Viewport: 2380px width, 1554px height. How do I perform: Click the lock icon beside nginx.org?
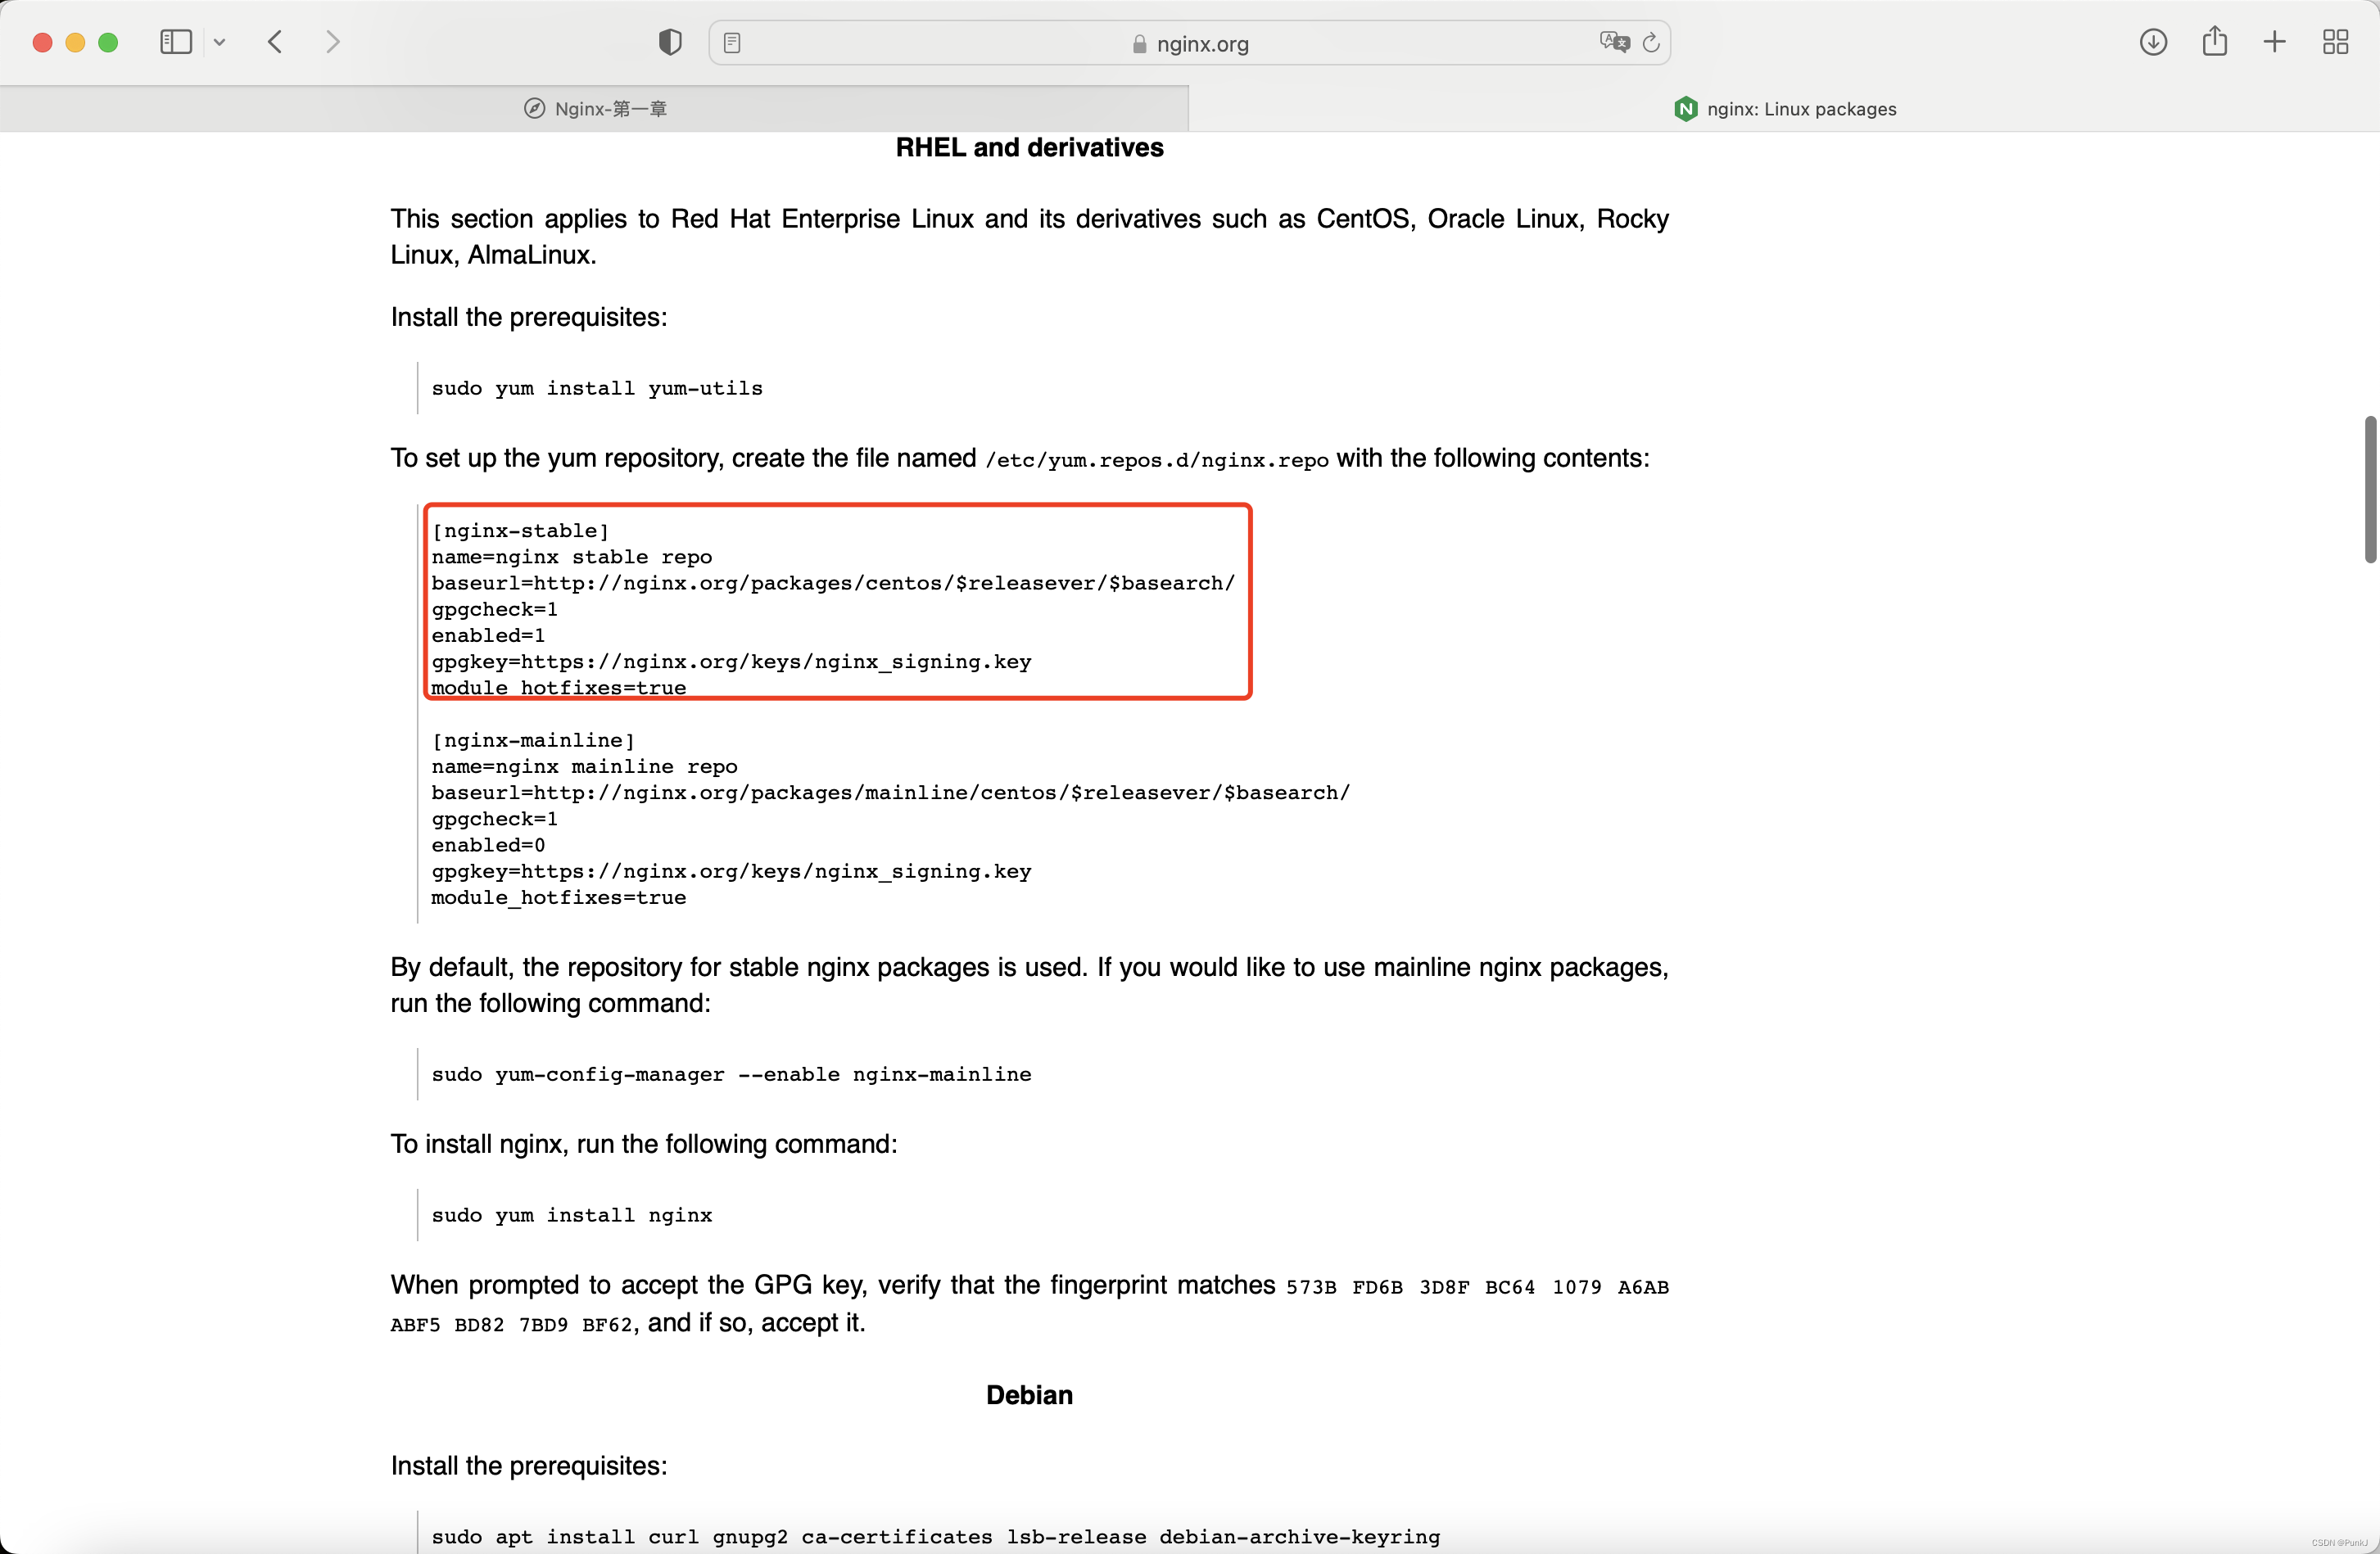(x=1139, y=44)
